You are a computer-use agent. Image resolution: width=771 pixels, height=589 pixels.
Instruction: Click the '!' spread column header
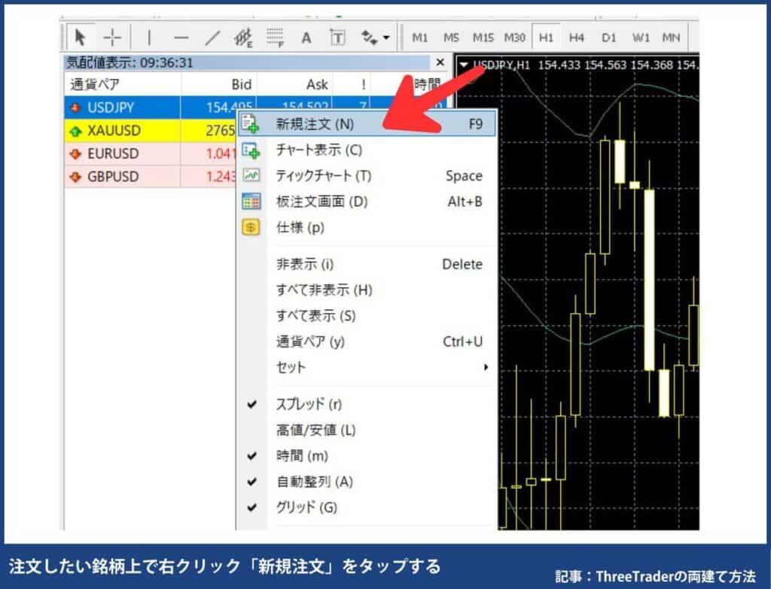[x=352, y=84]
